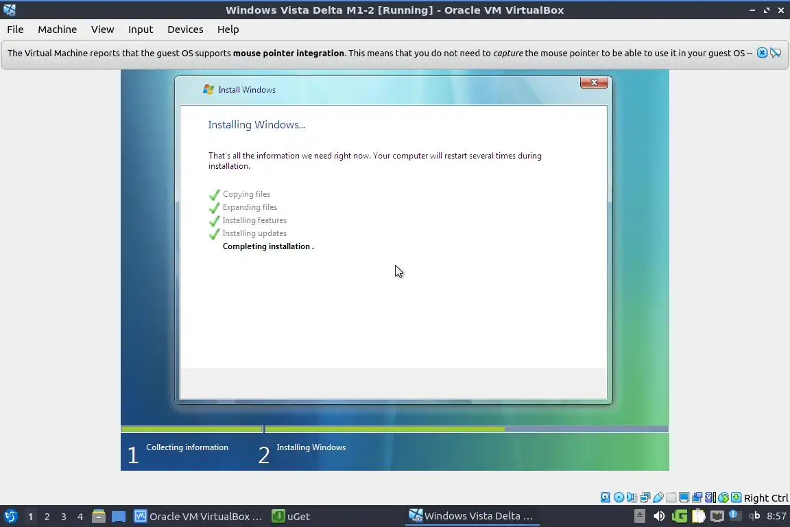
Task: Switch to the uGet taskbar window
Action: coord(291,516)
